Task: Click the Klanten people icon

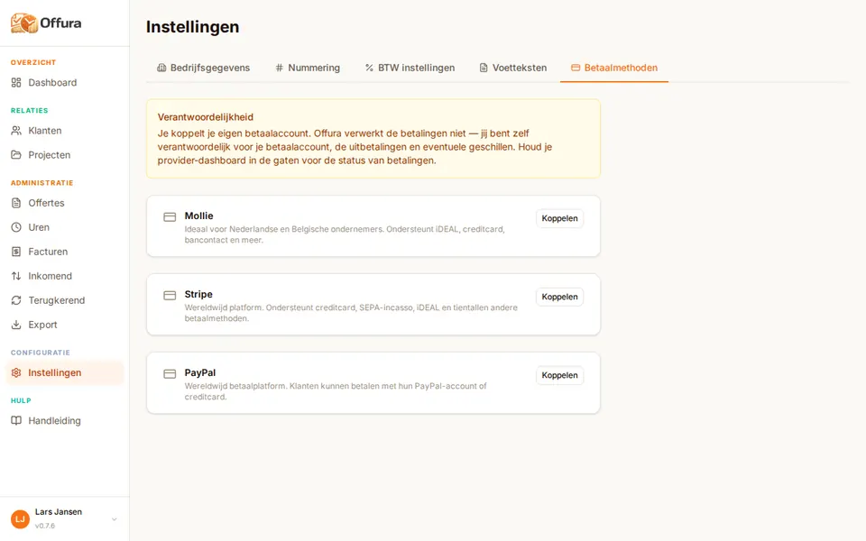Action: click(16, 131)
